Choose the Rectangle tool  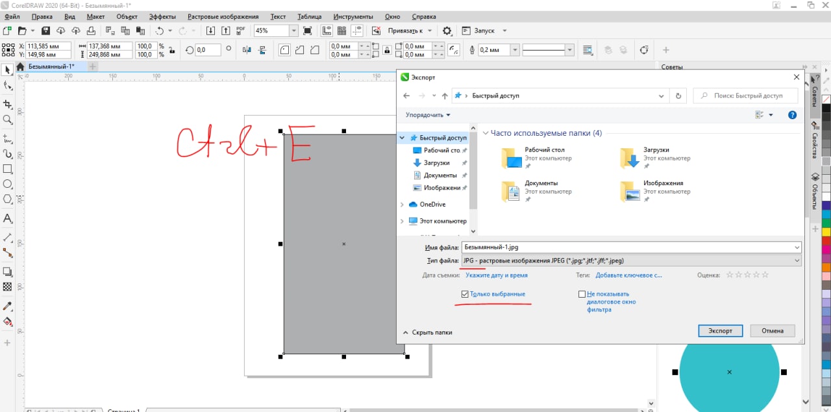click(8, 169)
